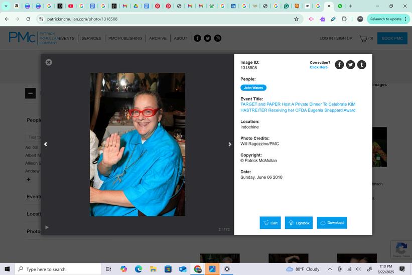Open the shopping cart icon in header
This screenshot has width=412, height=275.
(363, 38)
